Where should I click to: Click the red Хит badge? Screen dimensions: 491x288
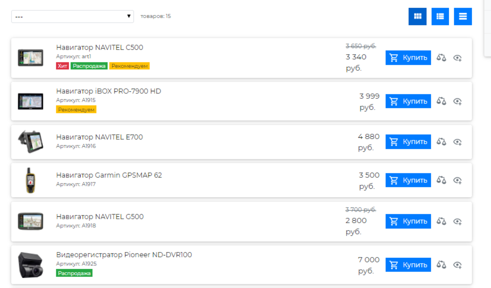63,66
